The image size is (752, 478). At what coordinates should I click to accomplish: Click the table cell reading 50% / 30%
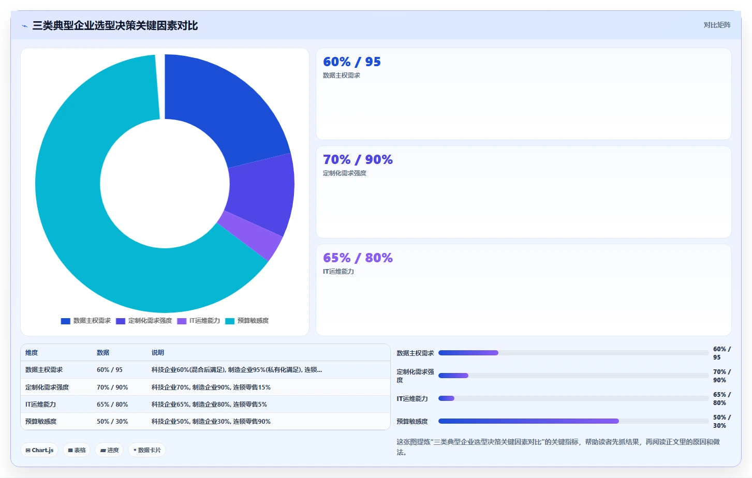coord(112,422)
